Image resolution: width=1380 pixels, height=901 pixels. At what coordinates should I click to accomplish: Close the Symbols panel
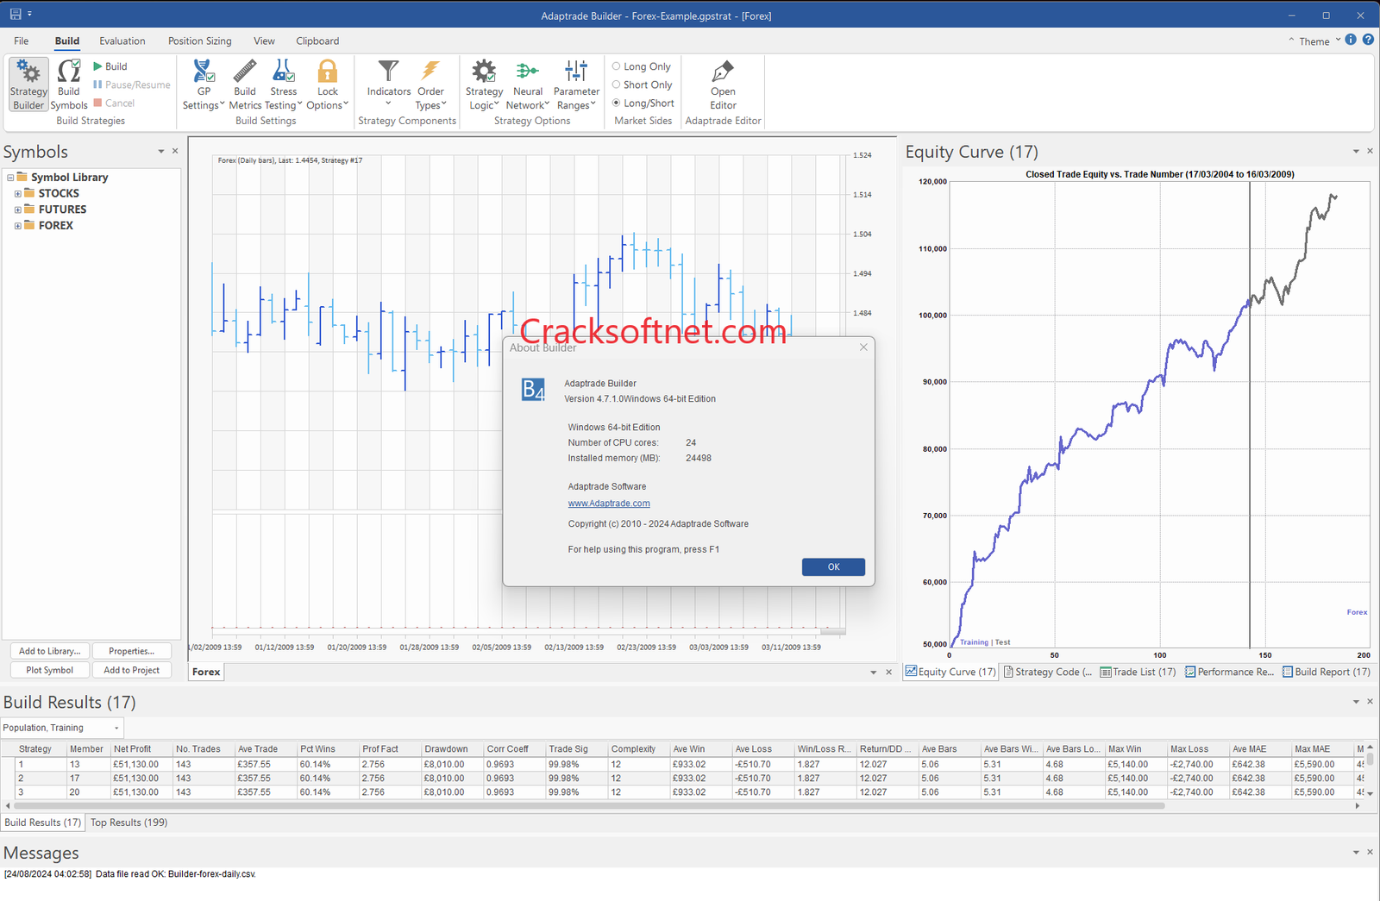tap(175, 151)
